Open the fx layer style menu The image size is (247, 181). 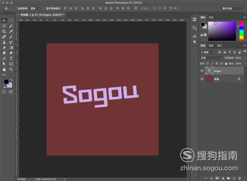coord(212,178)
